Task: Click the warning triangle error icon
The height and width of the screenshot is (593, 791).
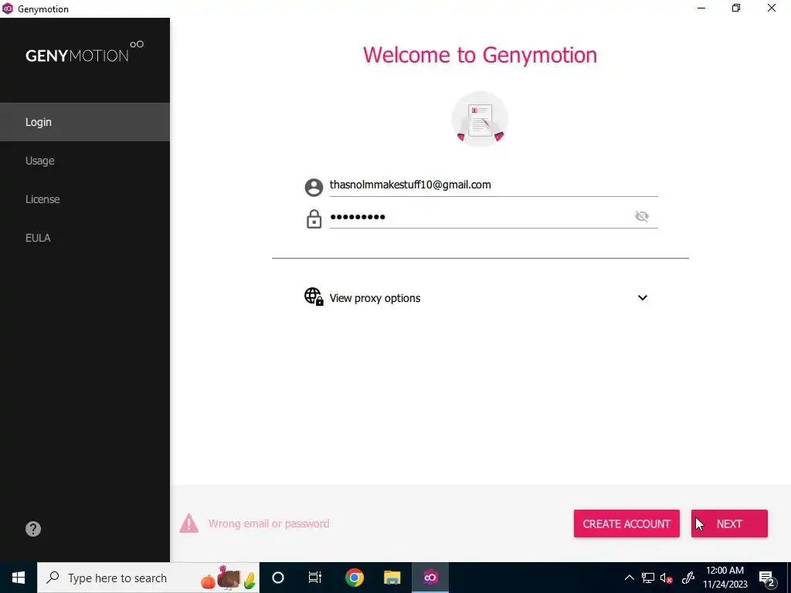Action: click(188, 524)
